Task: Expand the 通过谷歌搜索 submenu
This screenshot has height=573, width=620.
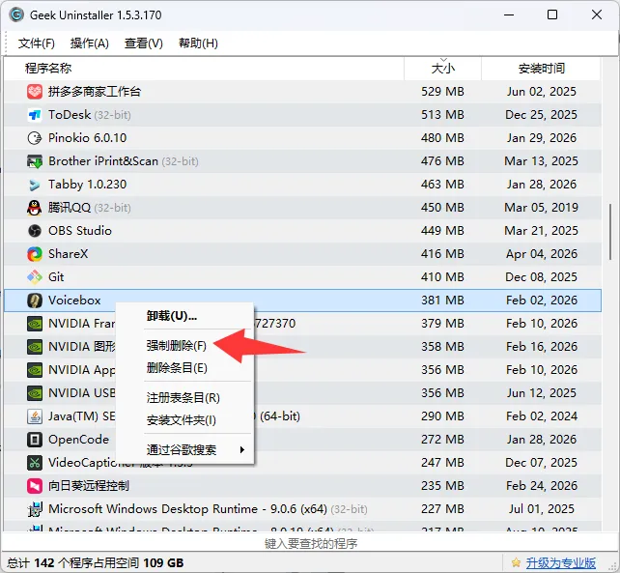Action: (x=184, y=450)
